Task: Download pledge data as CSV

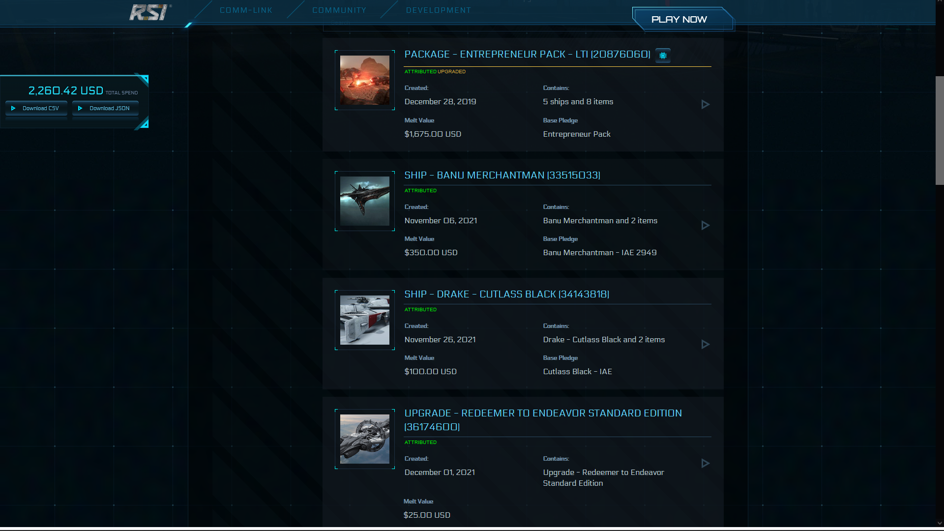Action: click(x=36, y=108)
